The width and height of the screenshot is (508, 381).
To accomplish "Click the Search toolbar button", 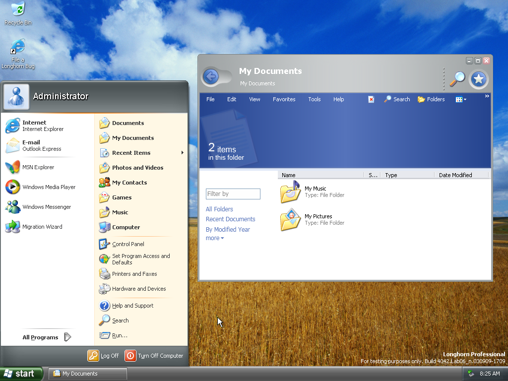I will coord(397,99).
